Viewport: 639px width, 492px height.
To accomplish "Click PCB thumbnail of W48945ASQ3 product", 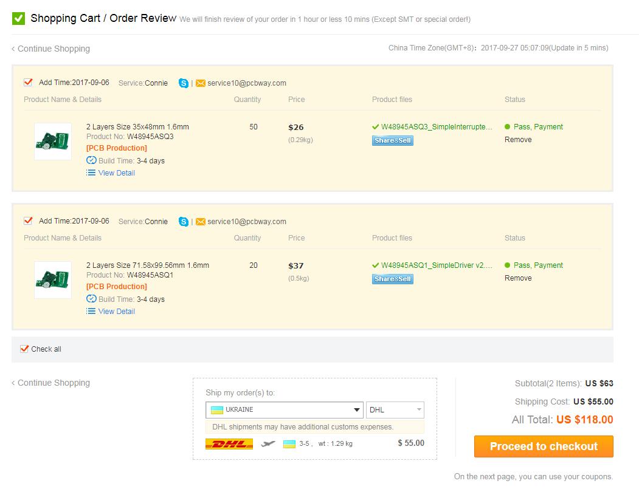I will tap(53, 142).
